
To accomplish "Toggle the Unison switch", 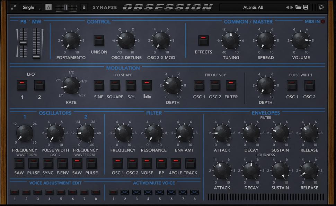I will 99,40.
